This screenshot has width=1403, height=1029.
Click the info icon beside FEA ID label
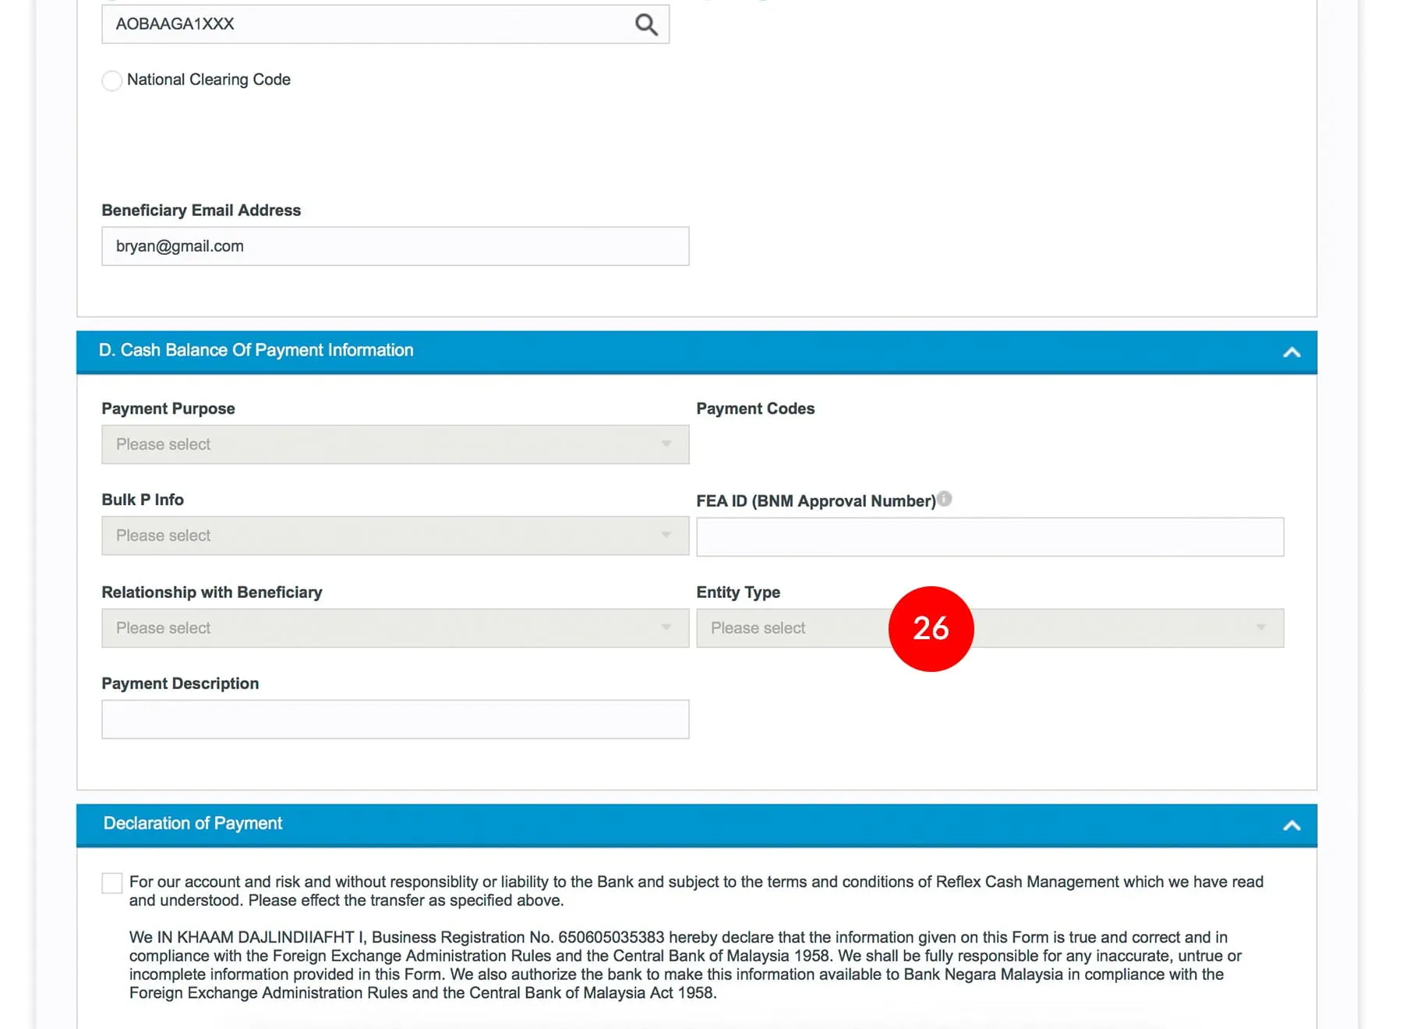pyautogui.click(x=944, y=499)
